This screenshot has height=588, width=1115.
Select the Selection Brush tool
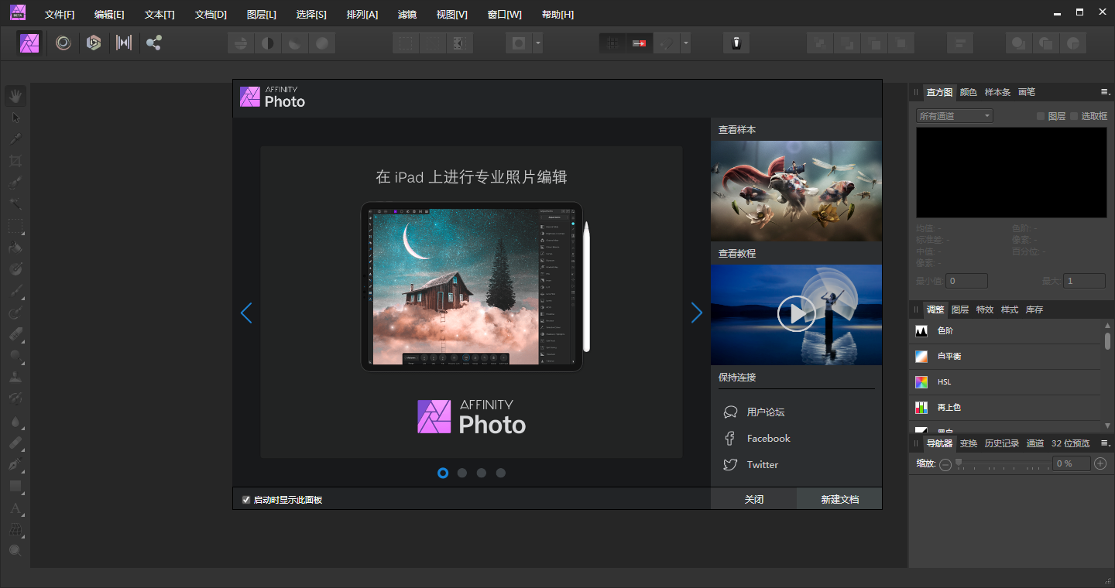tap(15, 183)
